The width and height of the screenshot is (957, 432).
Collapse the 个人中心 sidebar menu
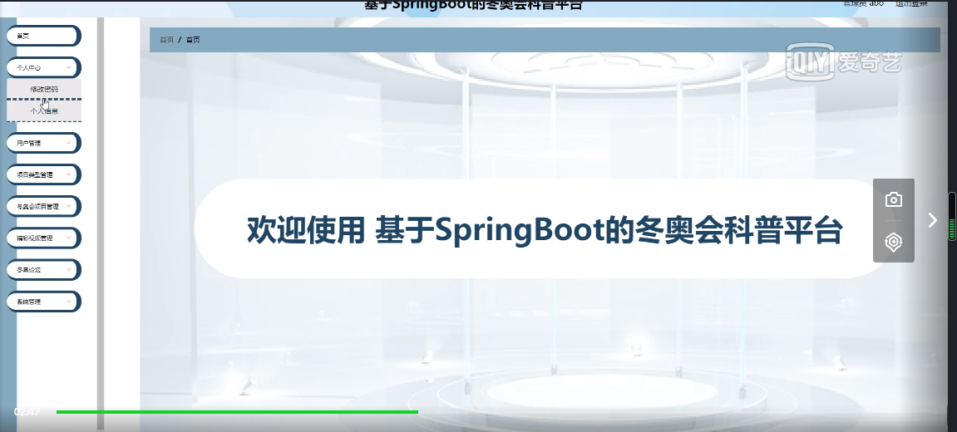[43, 68]
